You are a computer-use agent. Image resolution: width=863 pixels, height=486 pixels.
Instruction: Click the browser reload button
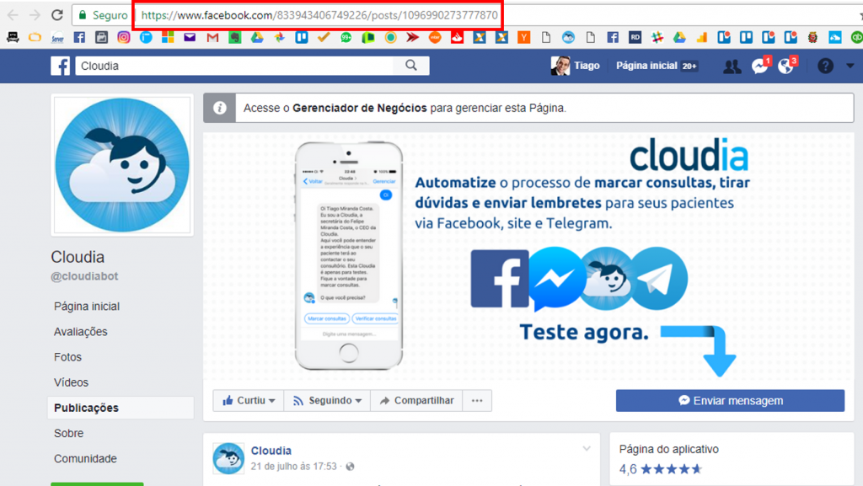point(56,15)
